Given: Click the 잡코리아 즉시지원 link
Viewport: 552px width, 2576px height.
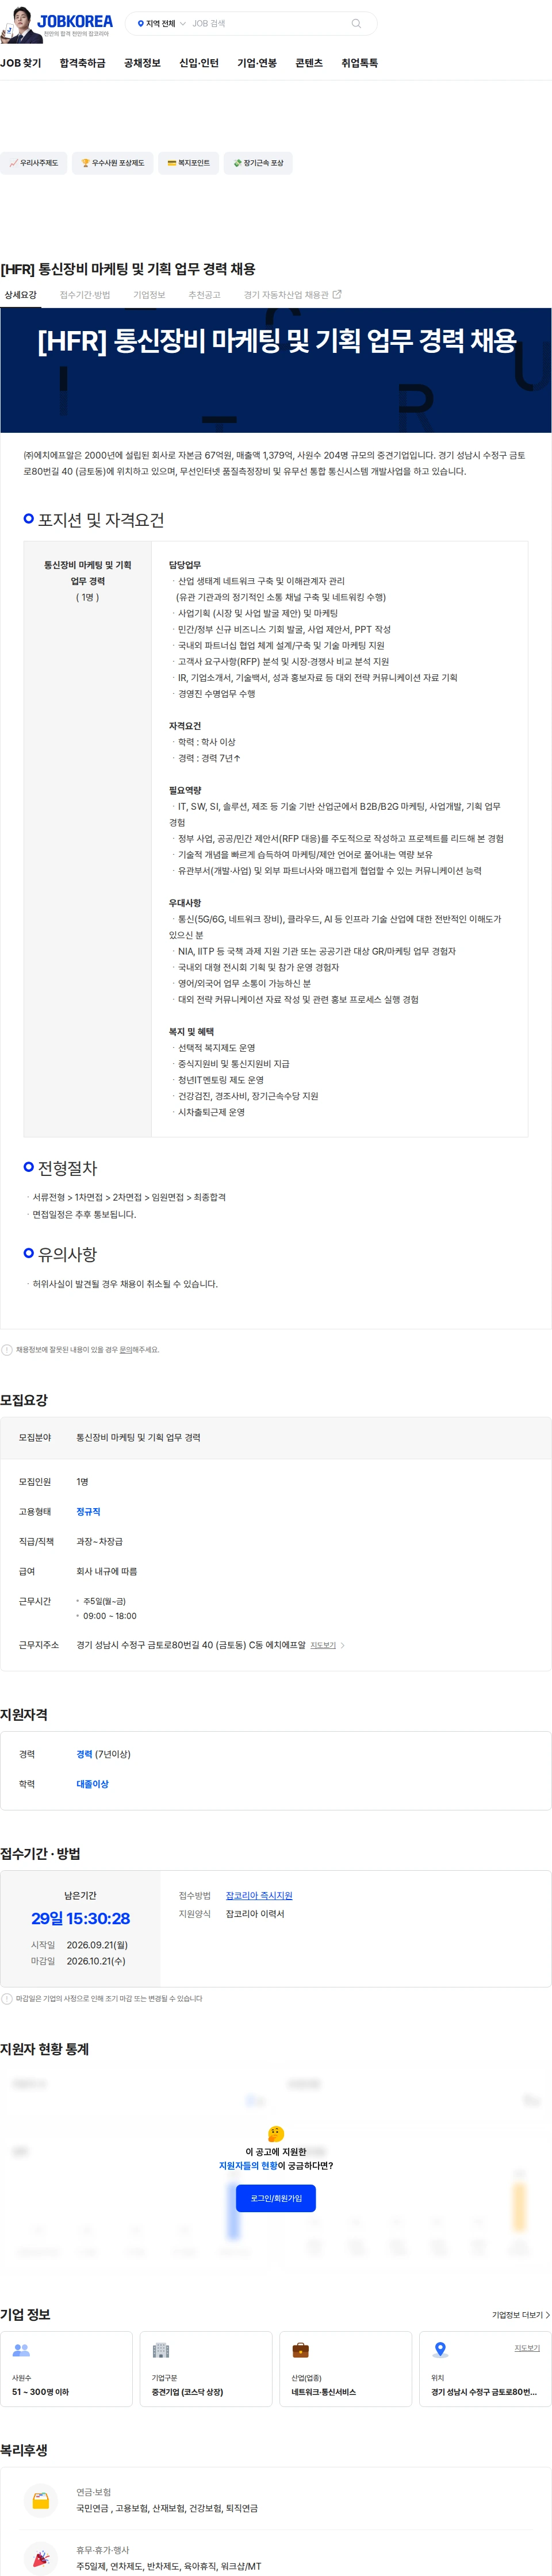Looking at the screenshot, I should click(259, 1896).
